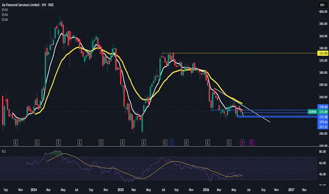Screen dimensions: 329x194
Task: Click the 2027 label on time axis
Action: point(291,190)
